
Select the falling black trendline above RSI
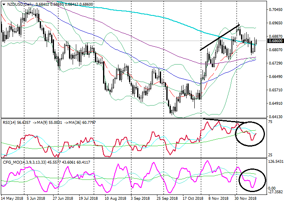223,121
